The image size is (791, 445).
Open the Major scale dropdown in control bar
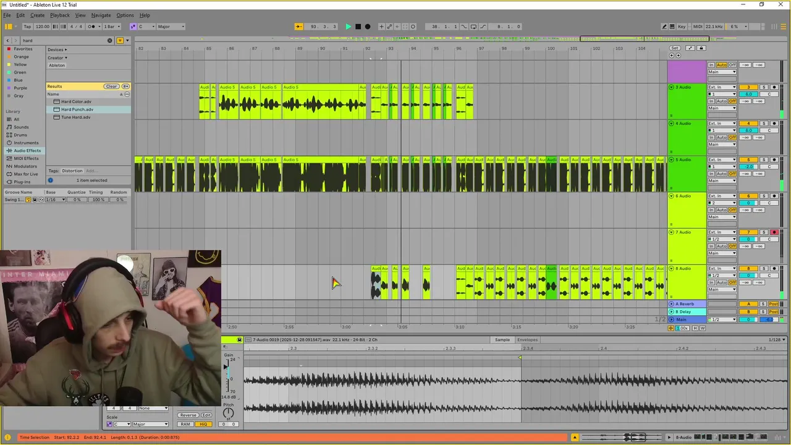click(171, 27)
